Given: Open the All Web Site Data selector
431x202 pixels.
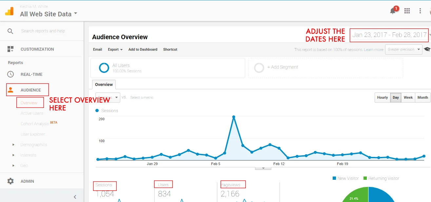Looking at the screenshot, I should point(49,14).
